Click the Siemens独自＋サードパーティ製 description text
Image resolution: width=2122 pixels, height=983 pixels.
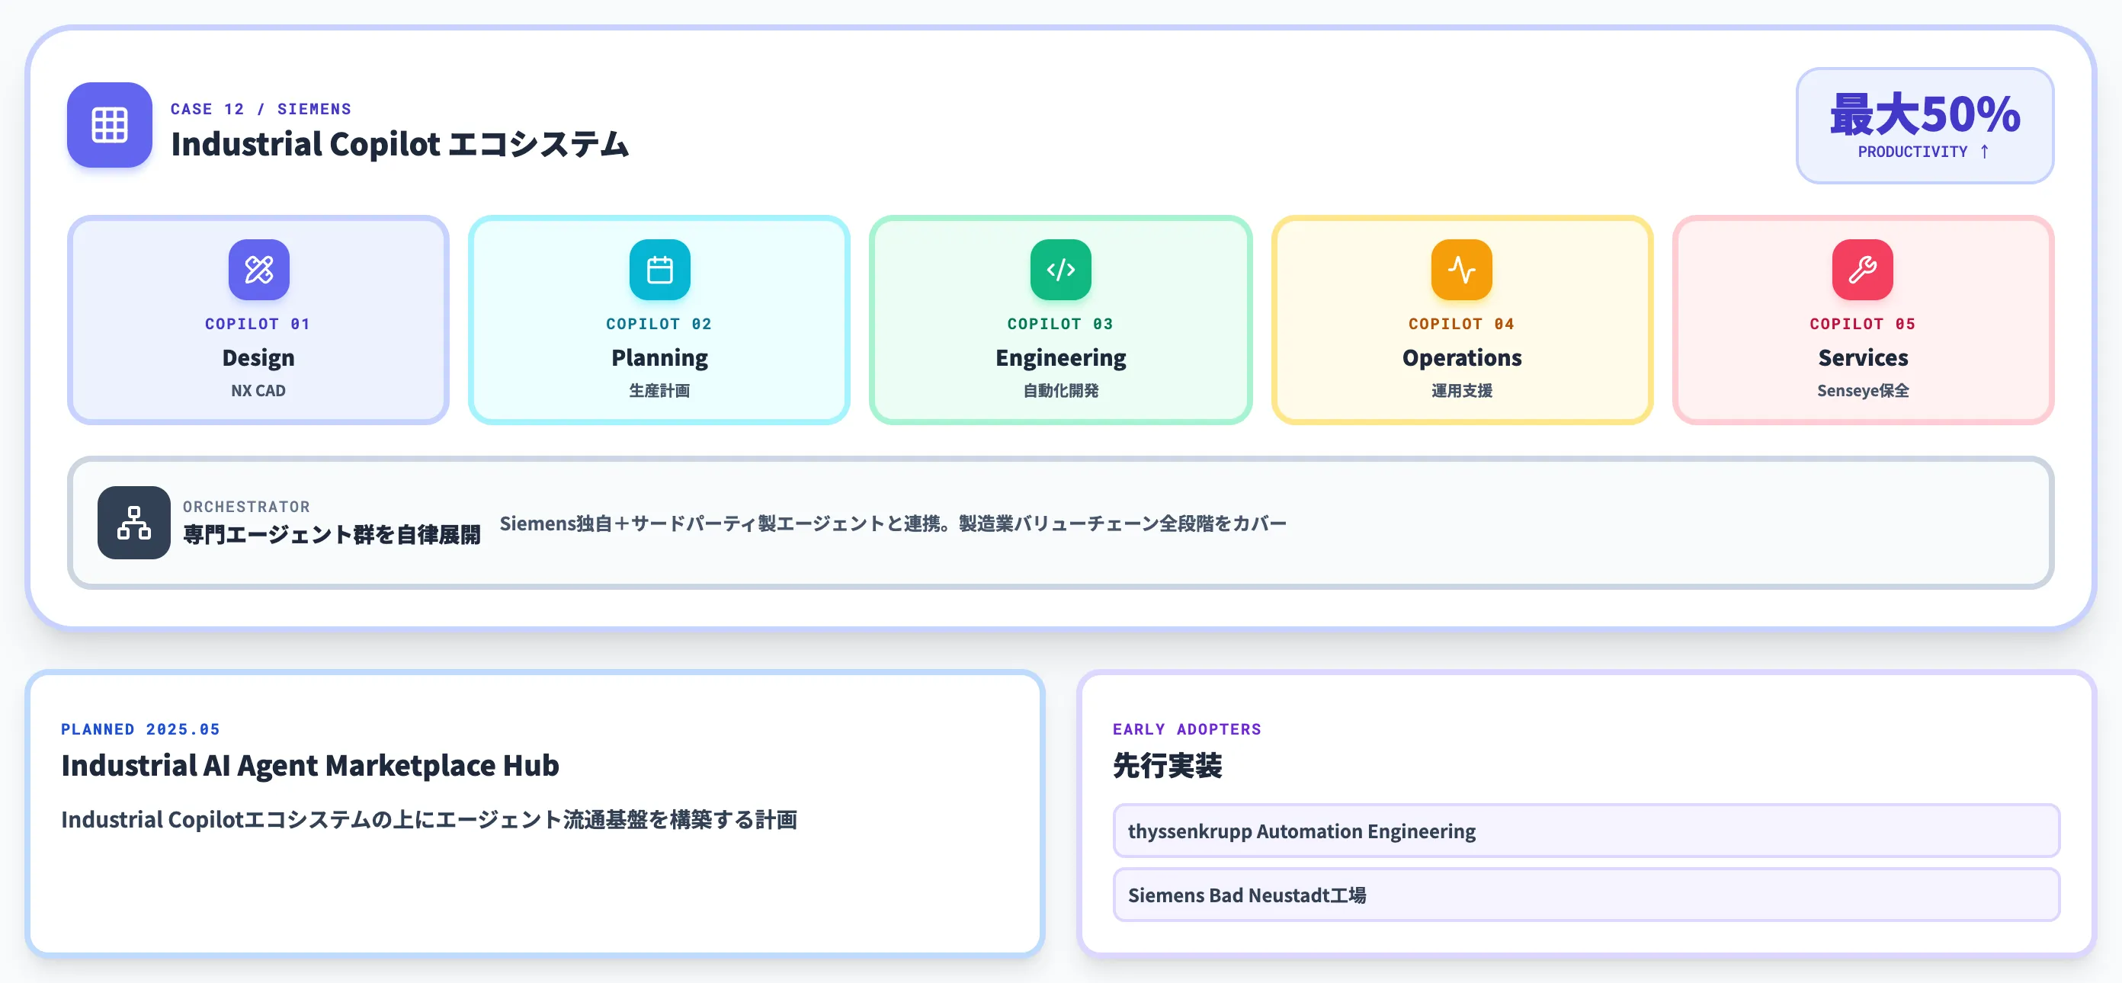[x=893, y=524]
